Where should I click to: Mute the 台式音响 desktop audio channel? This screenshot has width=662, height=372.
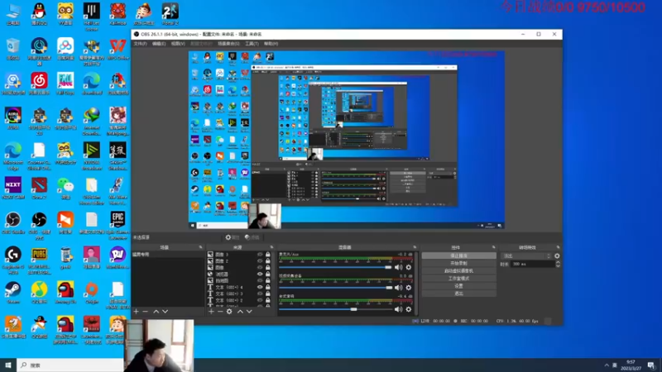(x=398, y=309)
